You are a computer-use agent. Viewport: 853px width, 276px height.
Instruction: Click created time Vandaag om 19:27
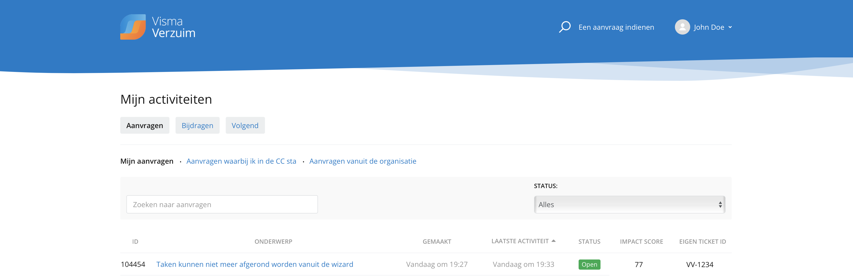tap(437, 265)
